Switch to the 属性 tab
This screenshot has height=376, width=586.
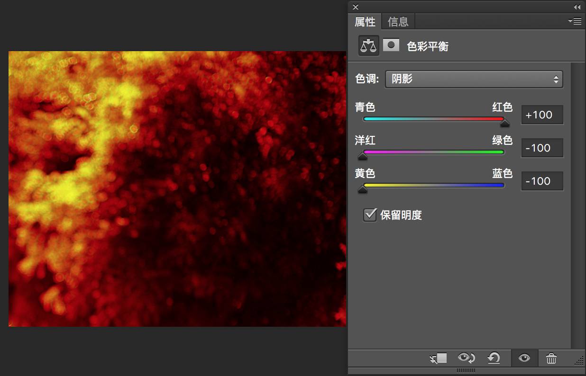[x=365, y=21]
